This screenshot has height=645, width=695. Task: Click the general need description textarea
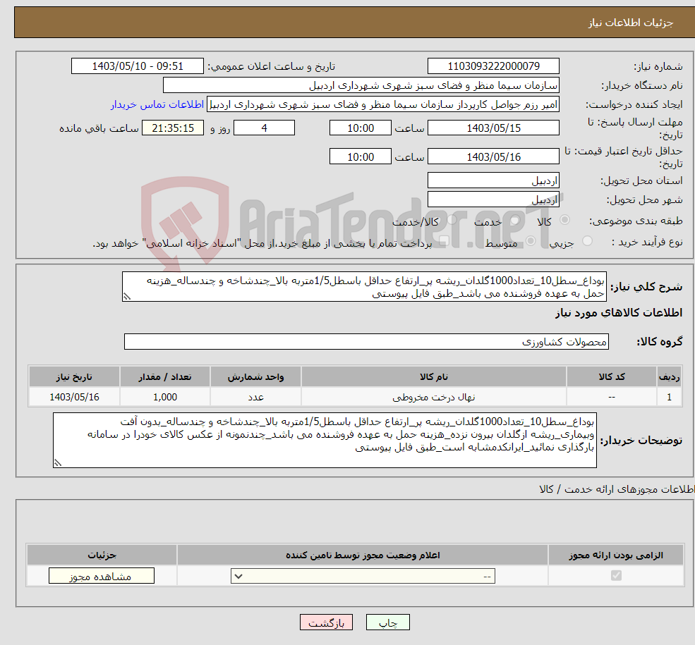click(364, 287)
